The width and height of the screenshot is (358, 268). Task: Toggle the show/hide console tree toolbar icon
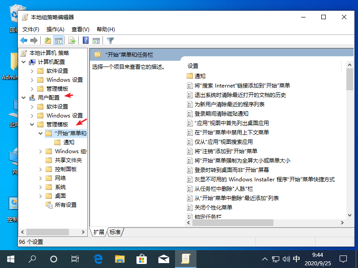tap(59, 40)
